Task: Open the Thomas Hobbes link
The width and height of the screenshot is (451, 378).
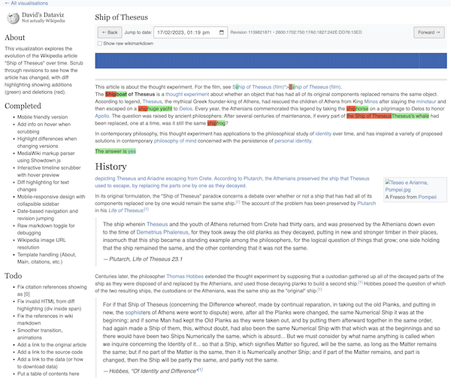Action: click(x=185, y=277)
